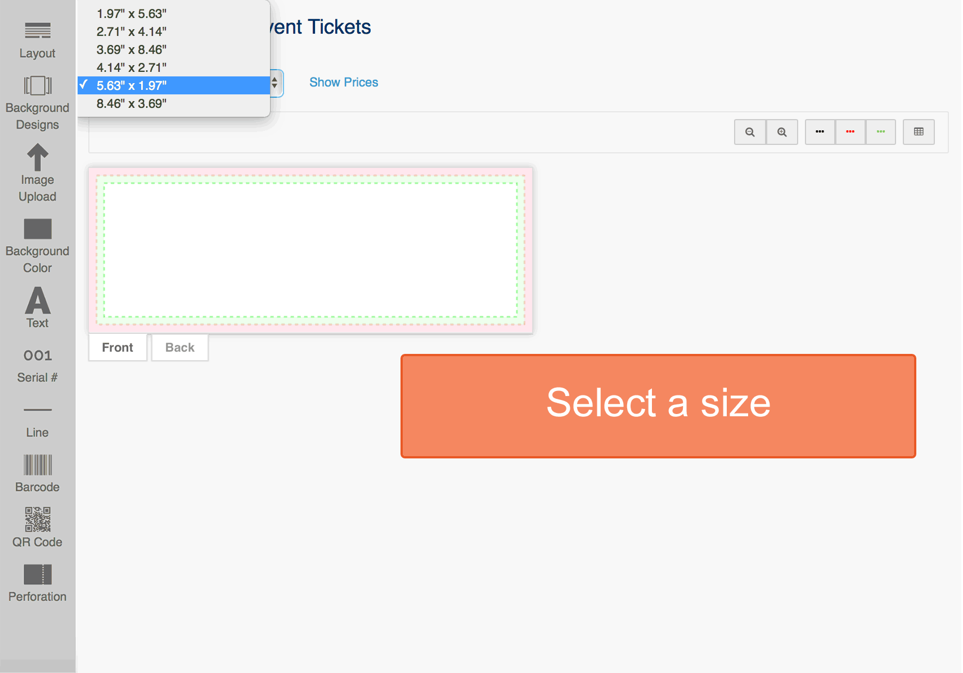963x673 pixels.
Task: Choose size 4.14" x 2.71"
Action: tap(174, 67)
